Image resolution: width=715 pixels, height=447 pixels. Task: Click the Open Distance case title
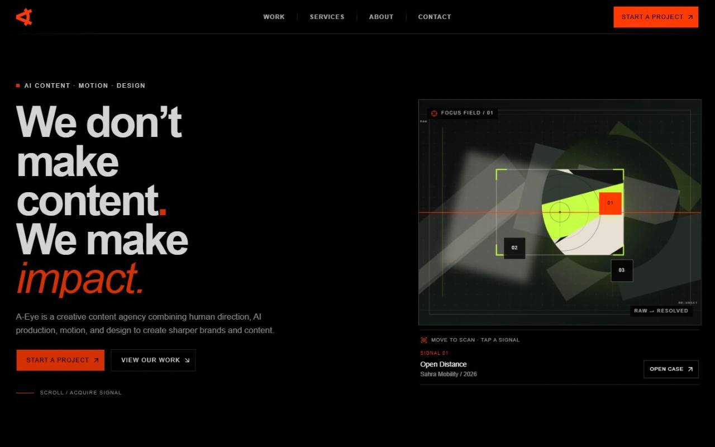pos(444,364)
